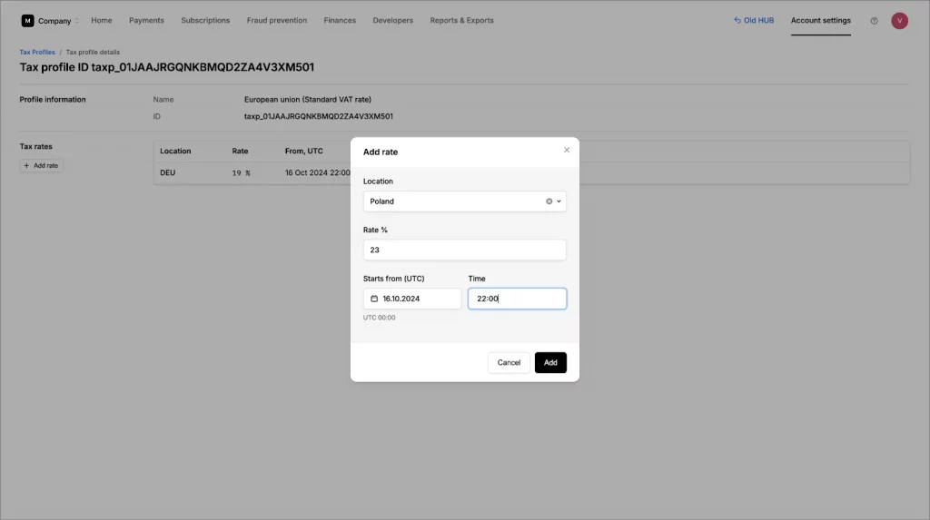930x520 pixels.
Task: Select the Account settings tab
Action: tap(820, 20)
